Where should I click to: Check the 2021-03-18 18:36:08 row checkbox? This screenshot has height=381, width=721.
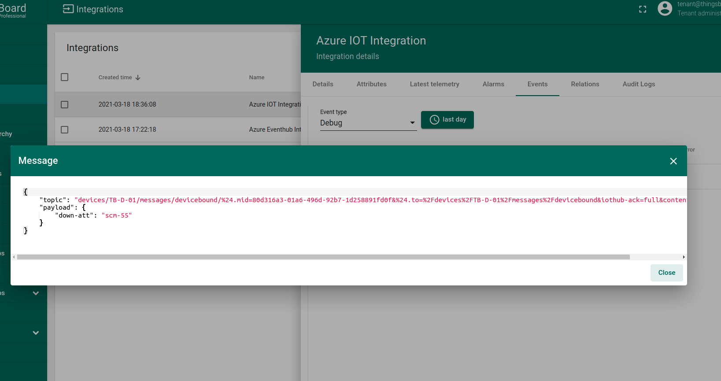tap(65, 104)
